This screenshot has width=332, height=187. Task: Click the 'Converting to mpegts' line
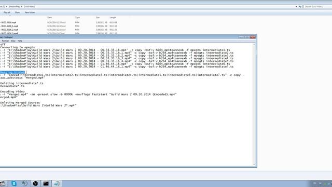17,47
